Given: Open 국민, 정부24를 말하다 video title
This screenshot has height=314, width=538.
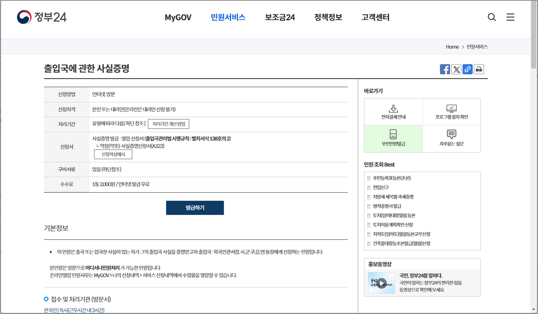Looking at the screenshot, I should coord(421,276).
